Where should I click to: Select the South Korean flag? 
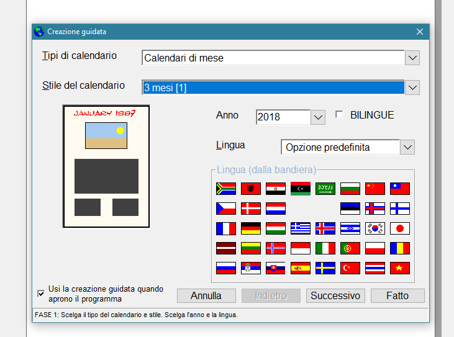375,228
